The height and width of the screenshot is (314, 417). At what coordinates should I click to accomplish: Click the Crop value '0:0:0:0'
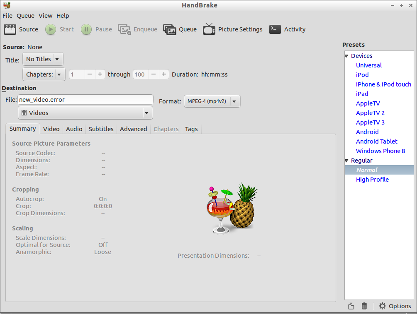103,206
